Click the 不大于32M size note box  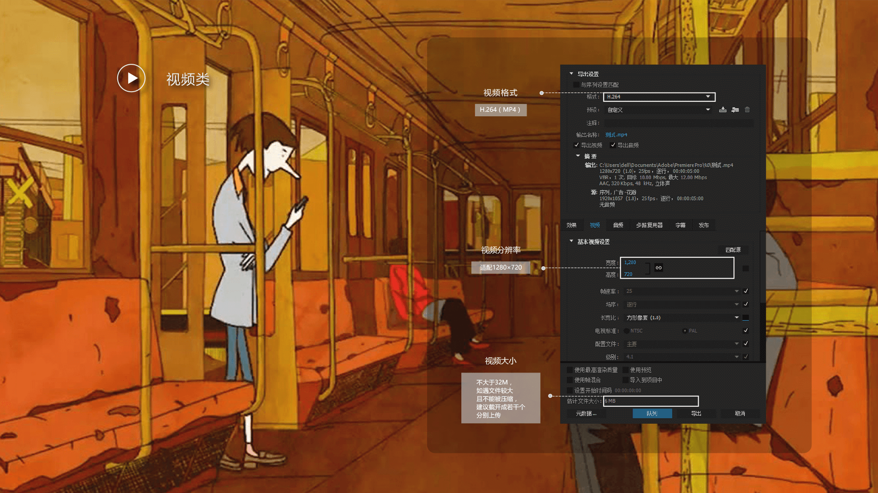coord(501,398)
